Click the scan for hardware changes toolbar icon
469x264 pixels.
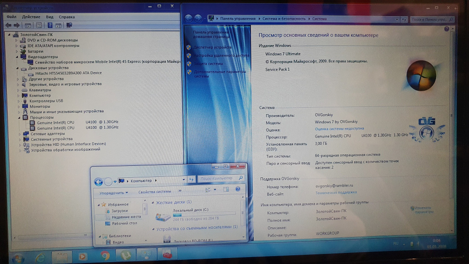point(69,25)
